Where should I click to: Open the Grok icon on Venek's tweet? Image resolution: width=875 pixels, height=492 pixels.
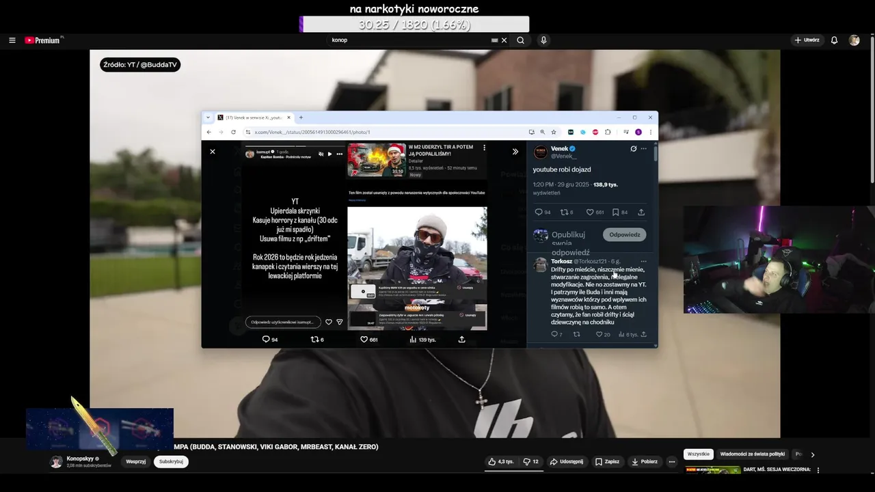click(x=633, y=148)
